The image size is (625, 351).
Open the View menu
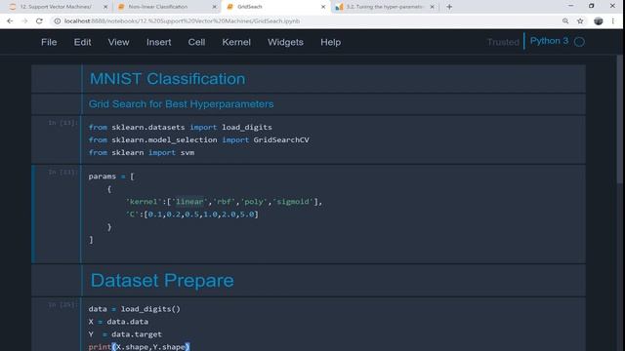coord(118,42)
